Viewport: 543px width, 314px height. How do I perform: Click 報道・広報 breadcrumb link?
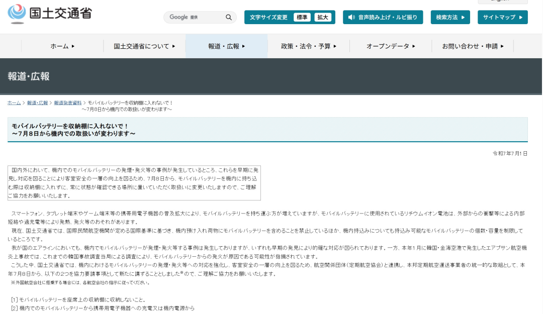tap(37, 103)
